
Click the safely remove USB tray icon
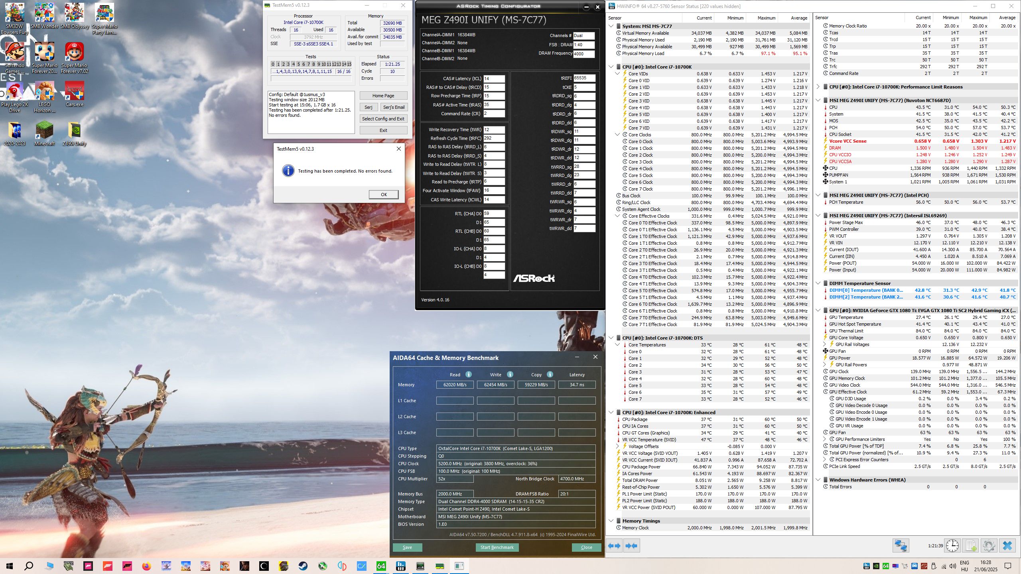[x=934, y=566]
